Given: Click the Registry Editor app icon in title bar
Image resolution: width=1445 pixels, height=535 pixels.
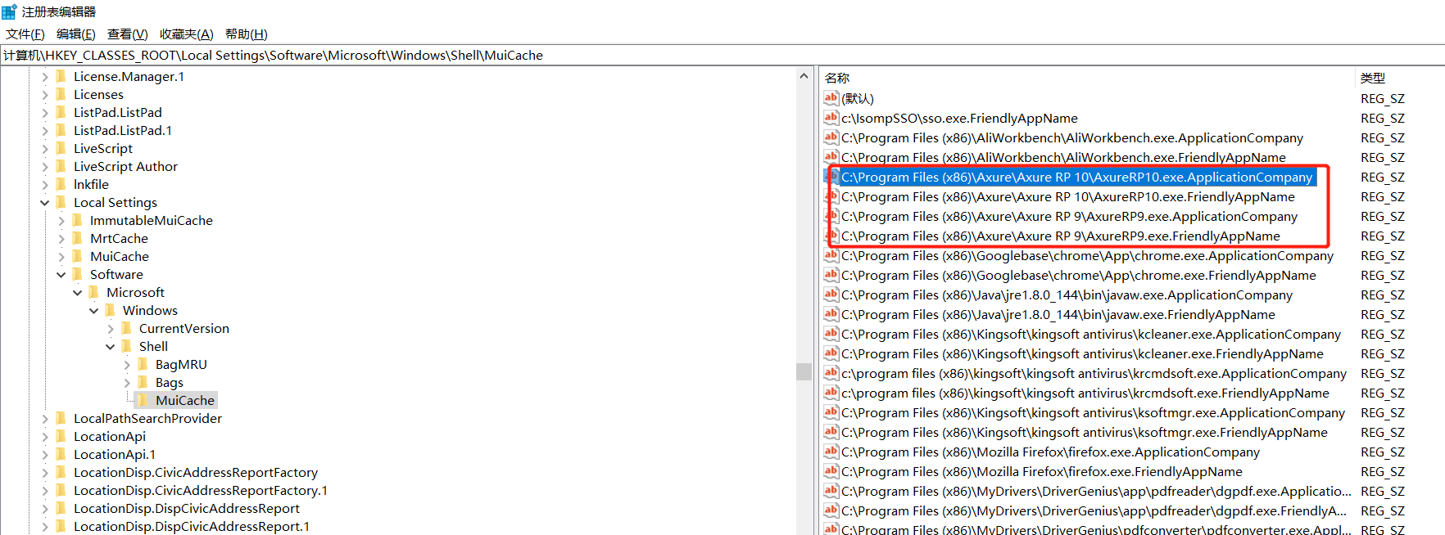Looking at the screenshot, I should click(x=10, y=11).
